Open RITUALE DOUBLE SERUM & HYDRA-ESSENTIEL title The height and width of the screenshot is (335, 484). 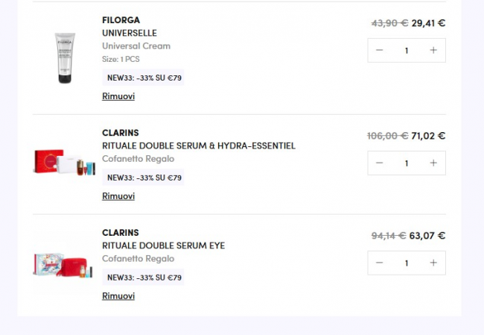tap(199, 145)
